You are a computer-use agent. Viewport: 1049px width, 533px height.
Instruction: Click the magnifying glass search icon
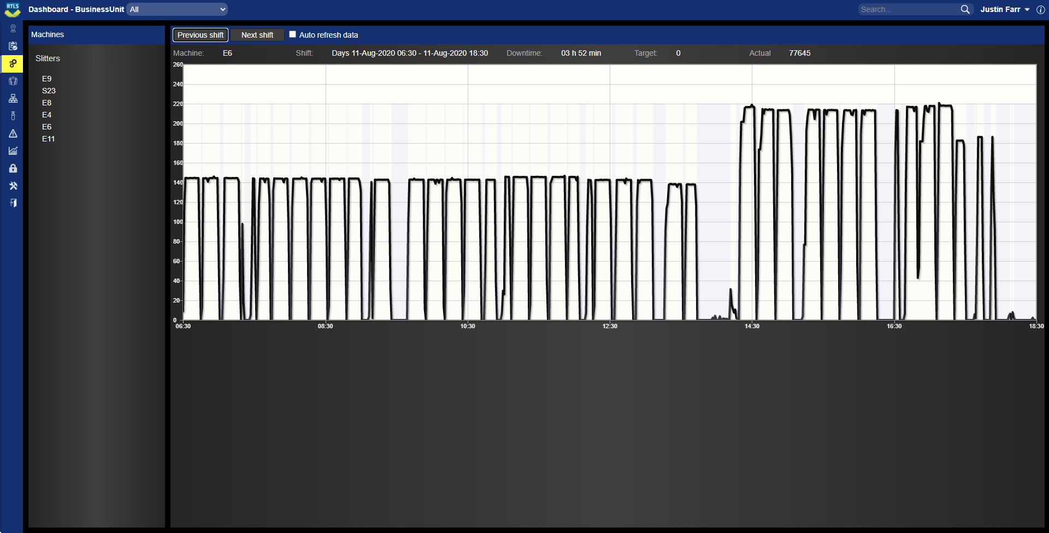(965, 9)
